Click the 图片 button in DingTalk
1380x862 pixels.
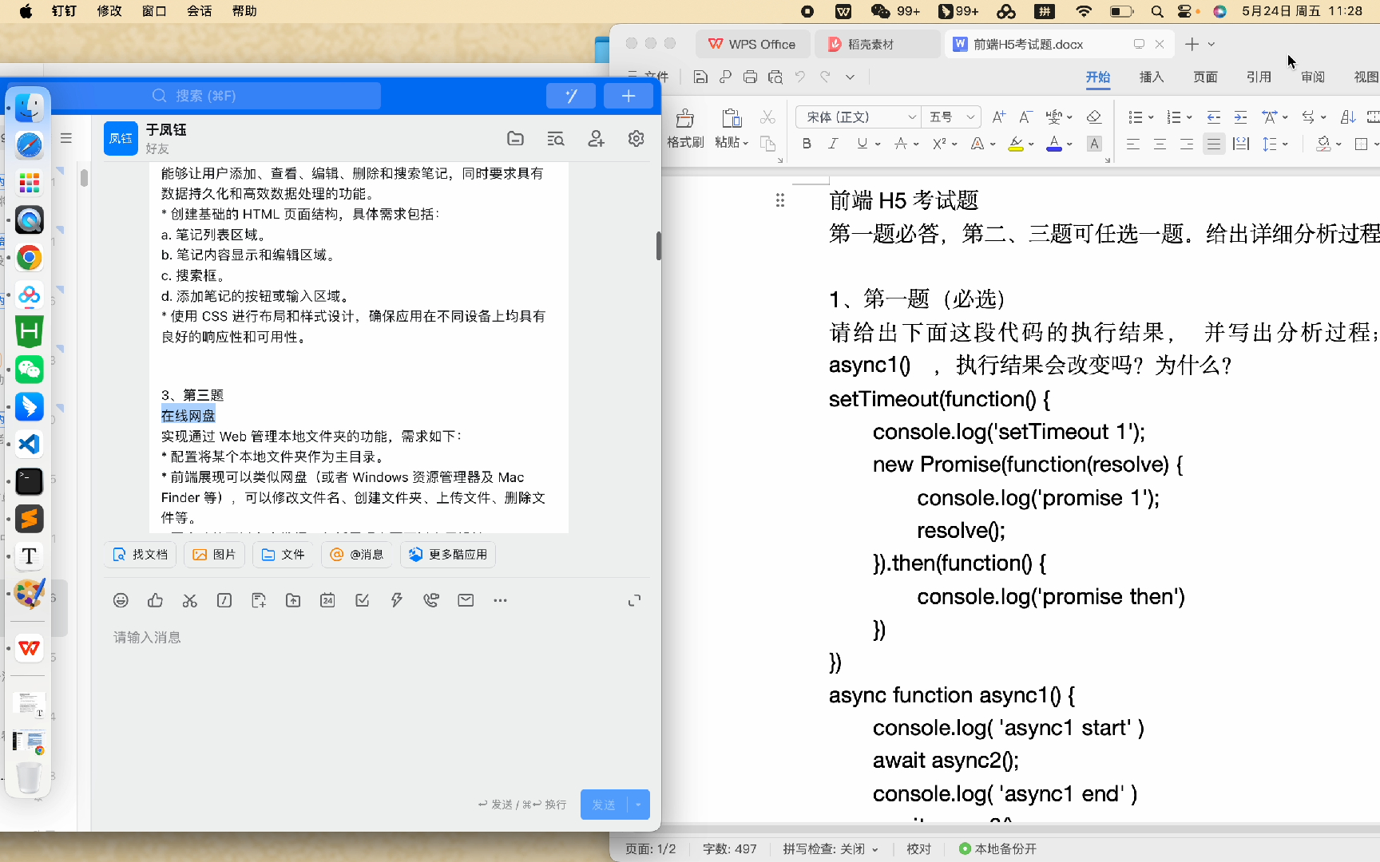pyautogui.click(x=214, y=554)
